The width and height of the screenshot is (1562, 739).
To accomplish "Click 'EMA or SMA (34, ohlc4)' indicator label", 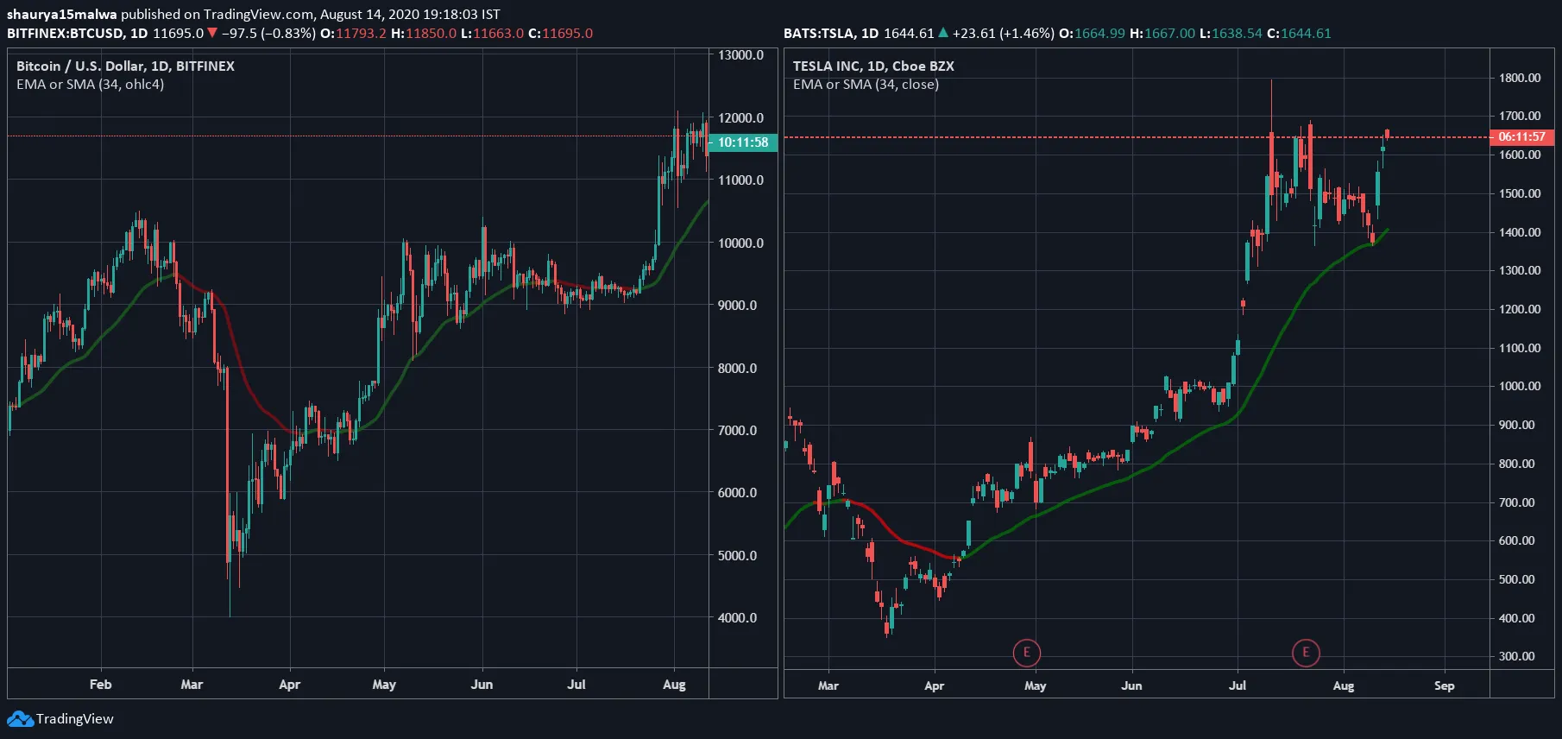I will tap(90, 84).
